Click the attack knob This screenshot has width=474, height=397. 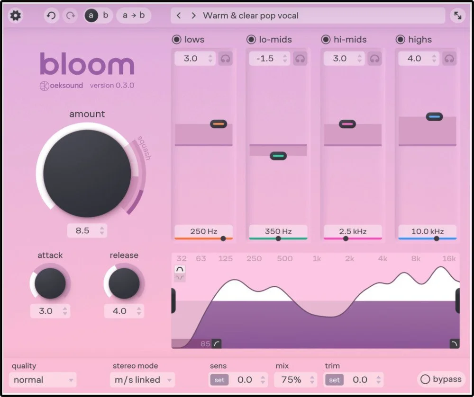[50, 283]
